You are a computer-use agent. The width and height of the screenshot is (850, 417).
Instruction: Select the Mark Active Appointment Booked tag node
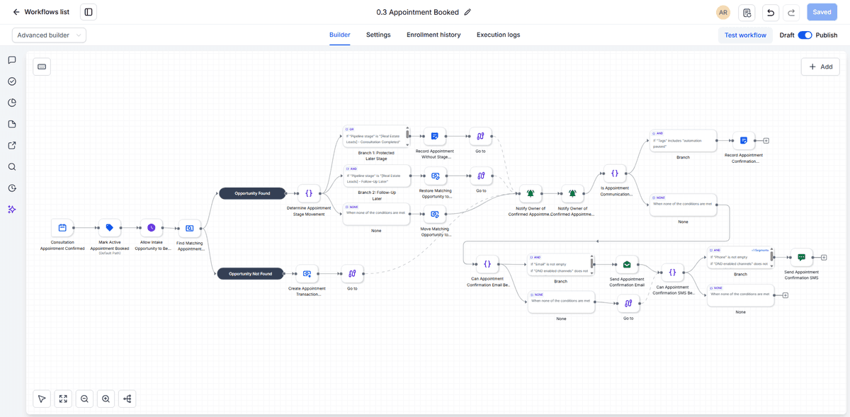point(110,228)
